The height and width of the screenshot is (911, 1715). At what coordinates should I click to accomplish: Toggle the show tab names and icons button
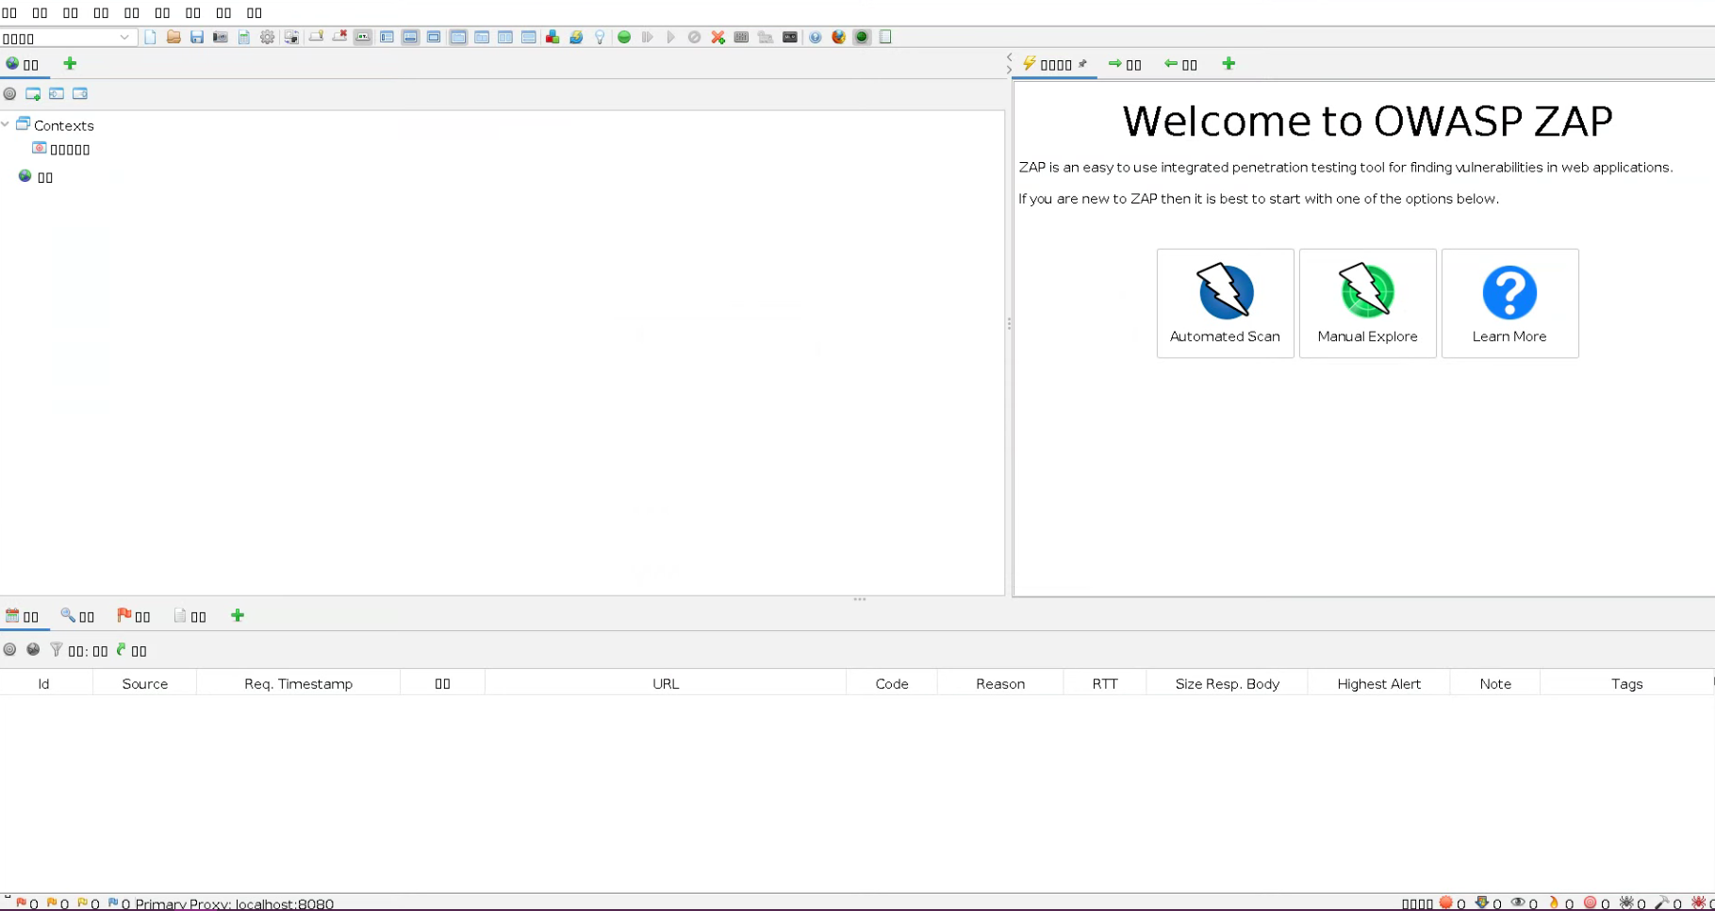pos(363,38)
